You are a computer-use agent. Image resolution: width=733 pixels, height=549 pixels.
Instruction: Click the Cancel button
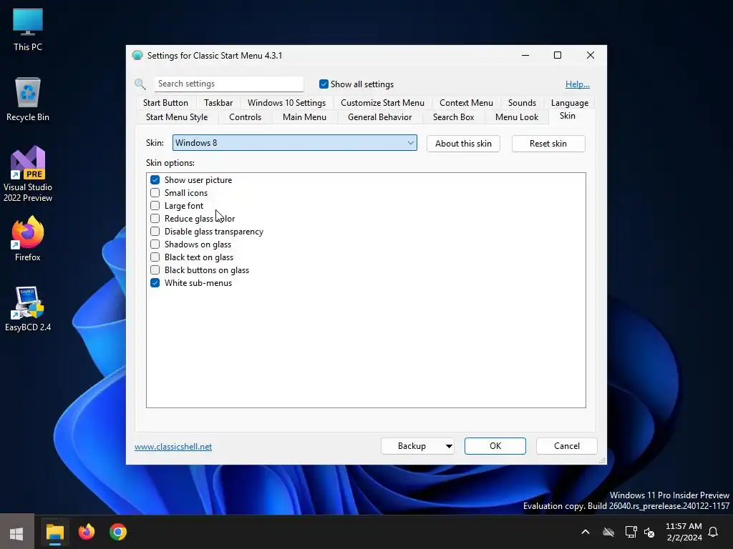point(567,446)
